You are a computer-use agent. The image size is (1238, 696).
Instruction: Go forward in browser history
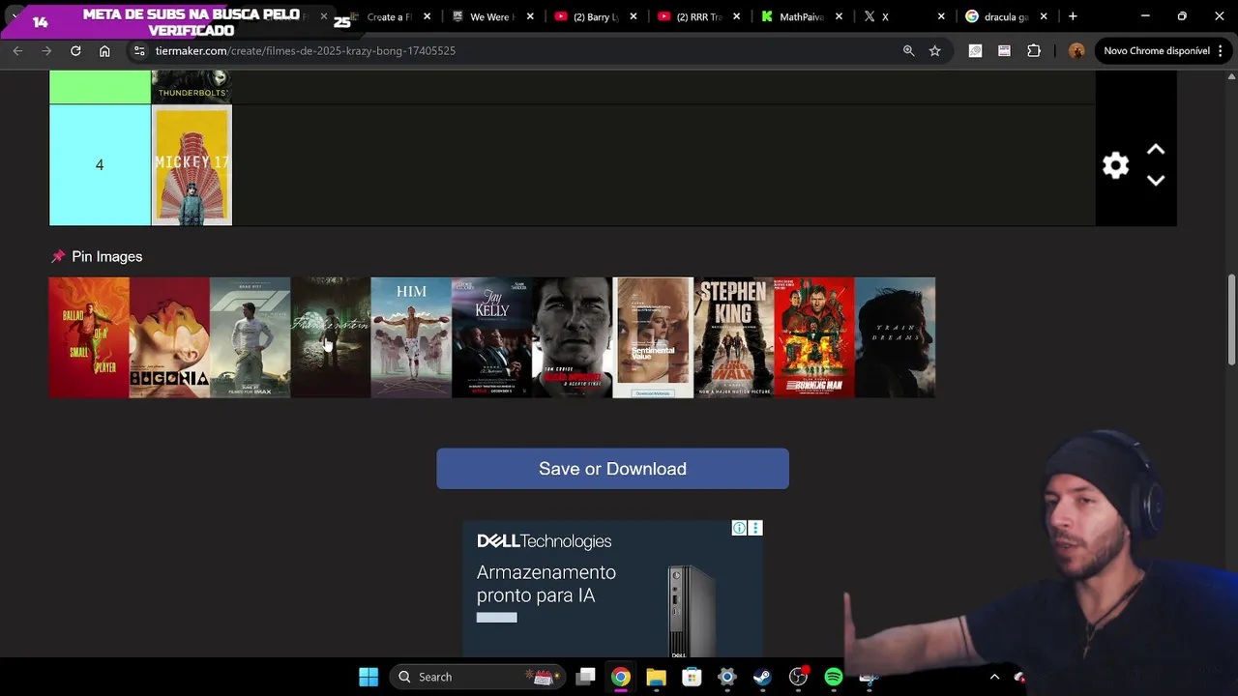click(x=46, y=50)
